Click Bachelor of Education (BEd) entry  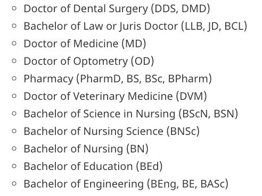(93, 166)
